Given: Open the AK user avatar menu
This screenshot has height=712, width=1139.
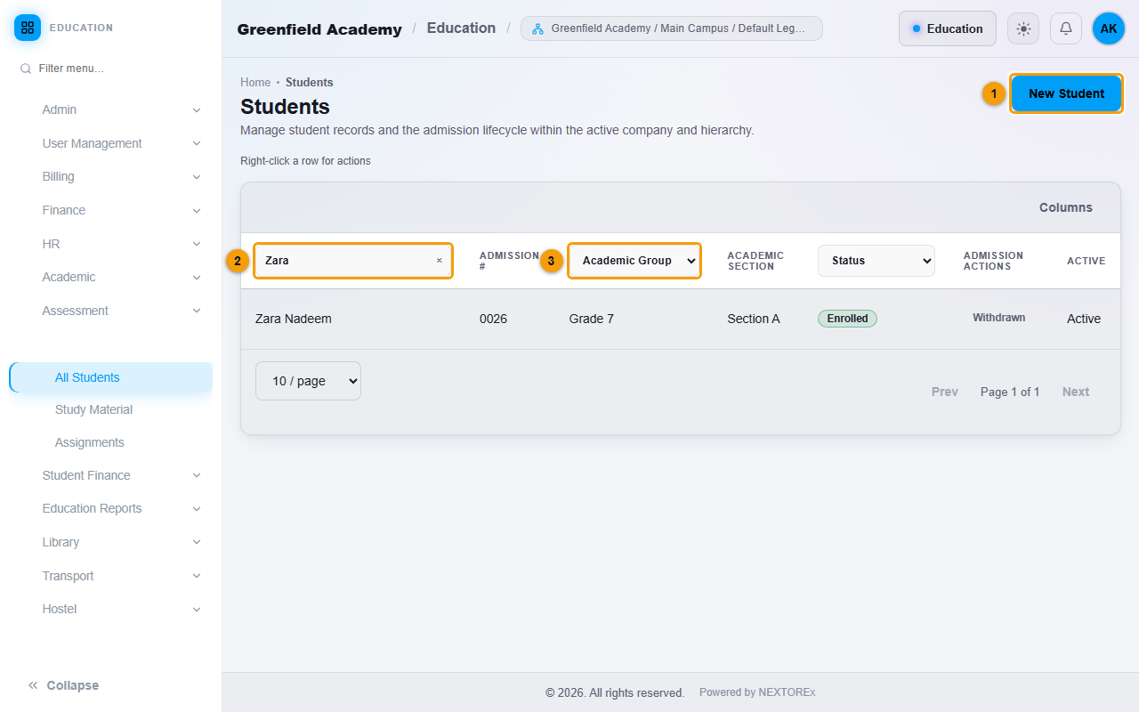Looking at the screenshot, I should point(1109,28).
